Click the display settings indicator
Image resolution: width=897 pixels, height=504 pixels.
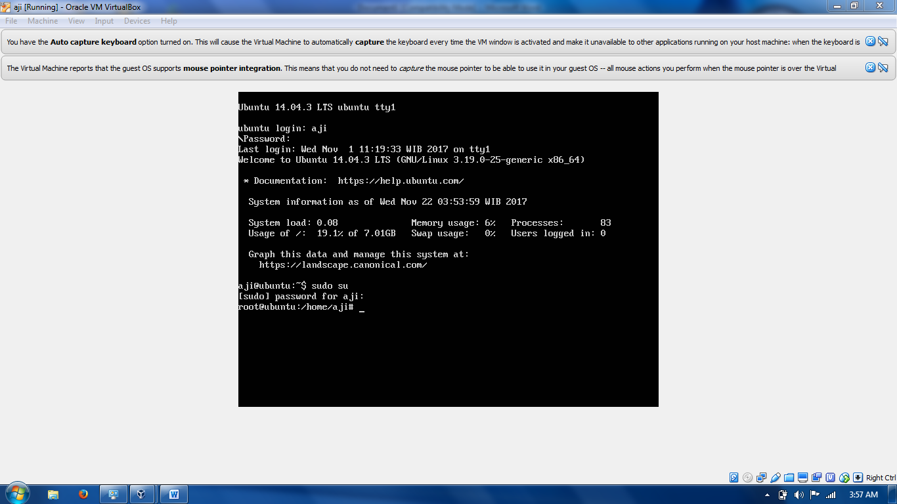803,478
